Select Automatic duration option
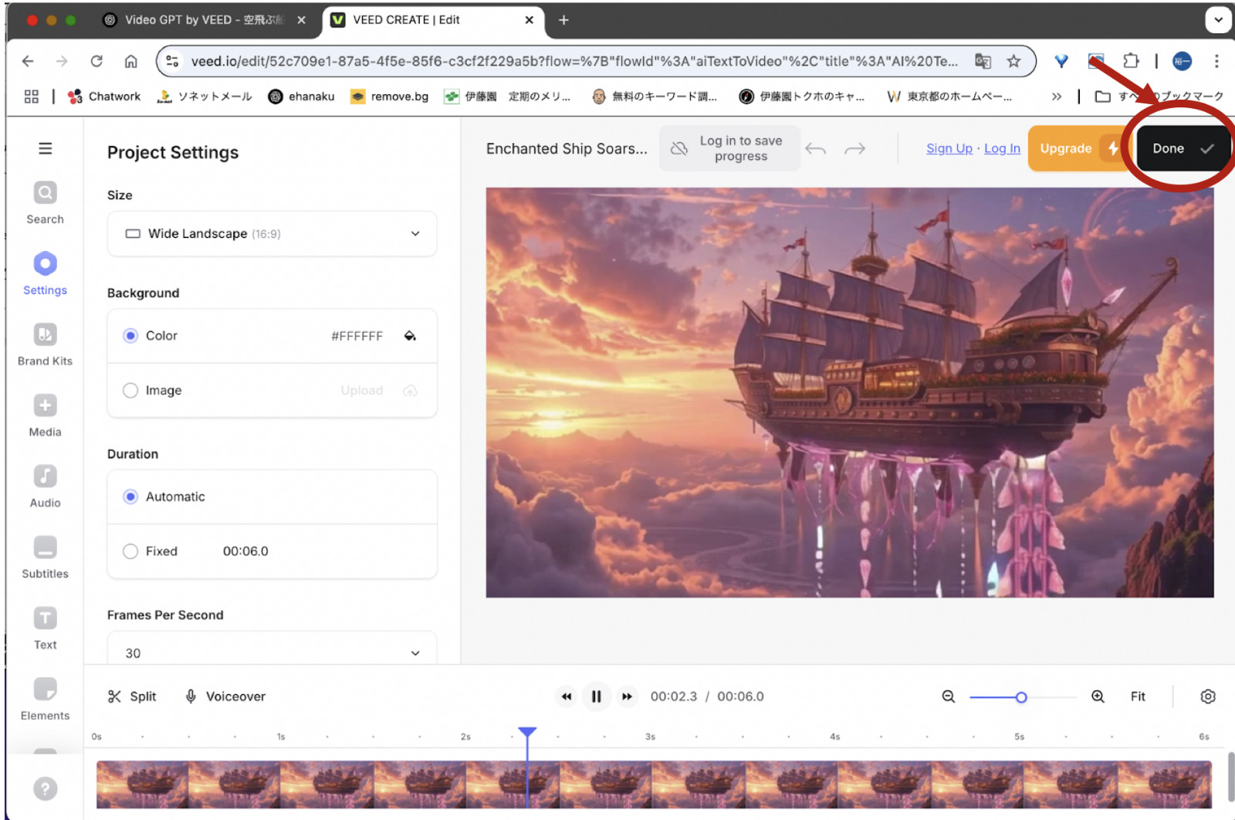 pos(130,496)
